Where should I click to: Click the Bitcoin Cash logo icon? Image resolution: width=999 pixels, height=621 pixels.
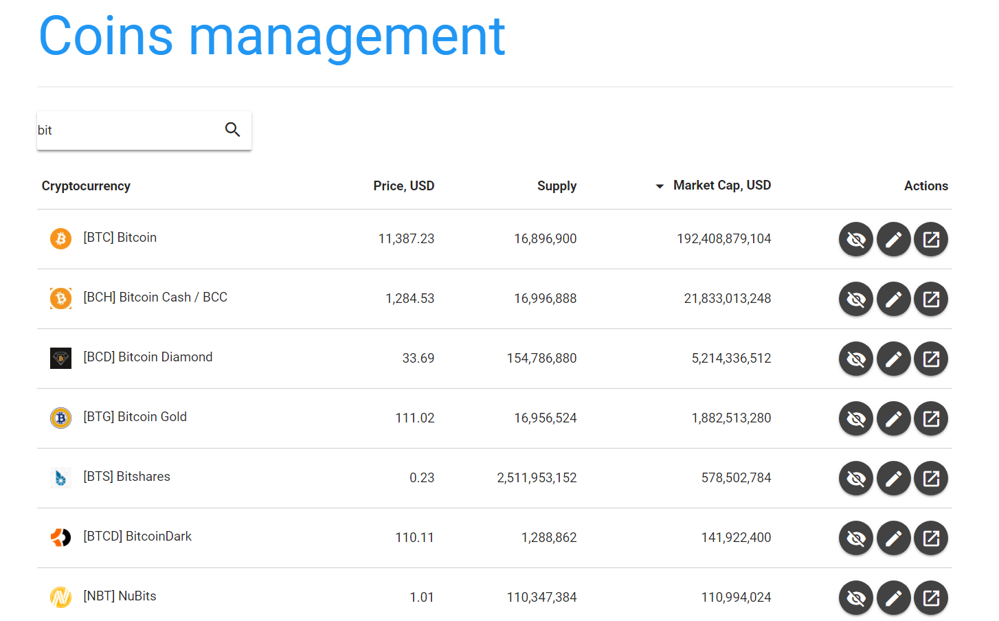60,299
